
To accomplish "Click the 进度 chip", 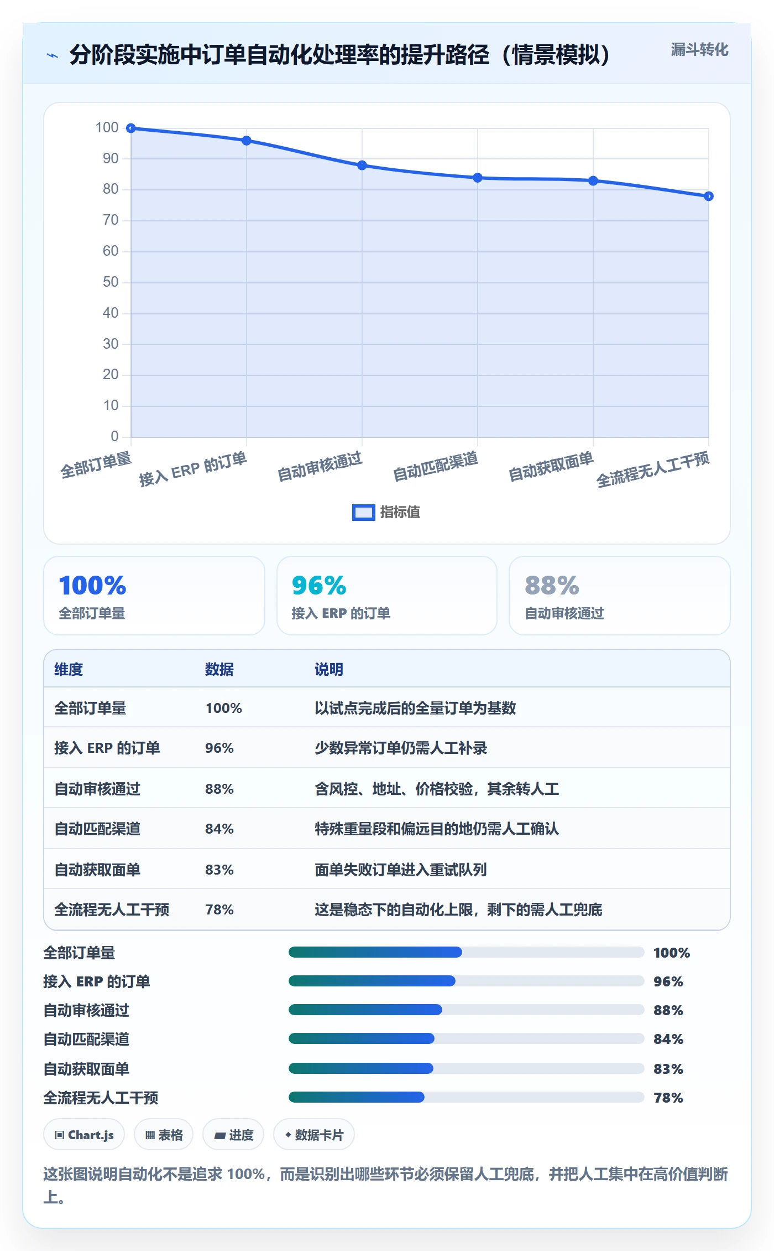I will pyautogui.click(x=233, y=1135).
